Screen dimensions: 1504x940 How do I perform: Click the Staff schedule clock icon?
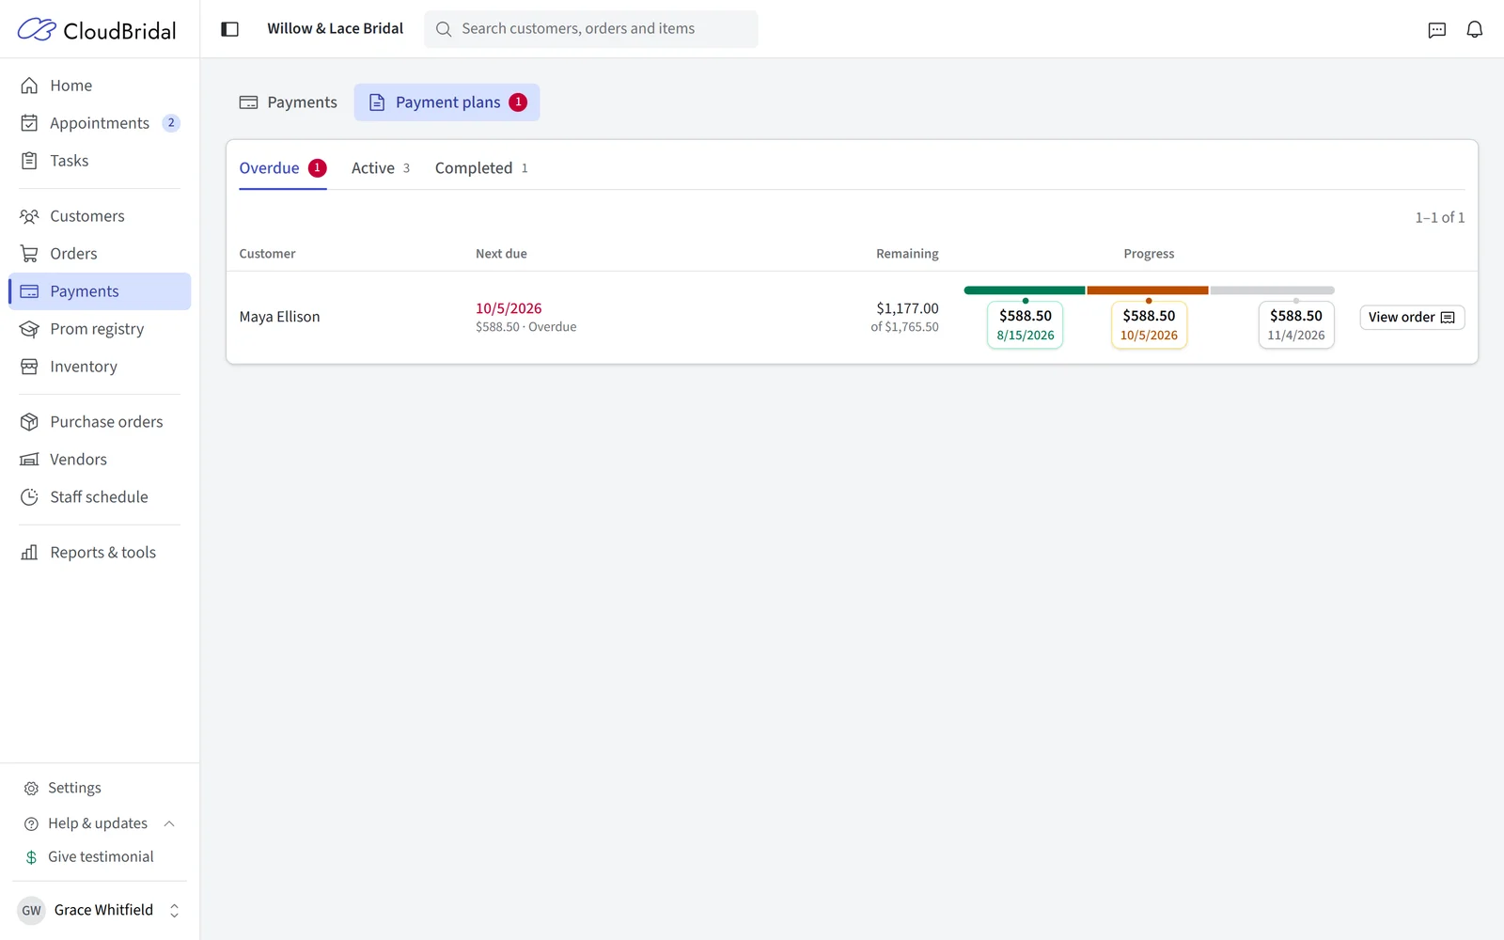[x=30, y=497]
